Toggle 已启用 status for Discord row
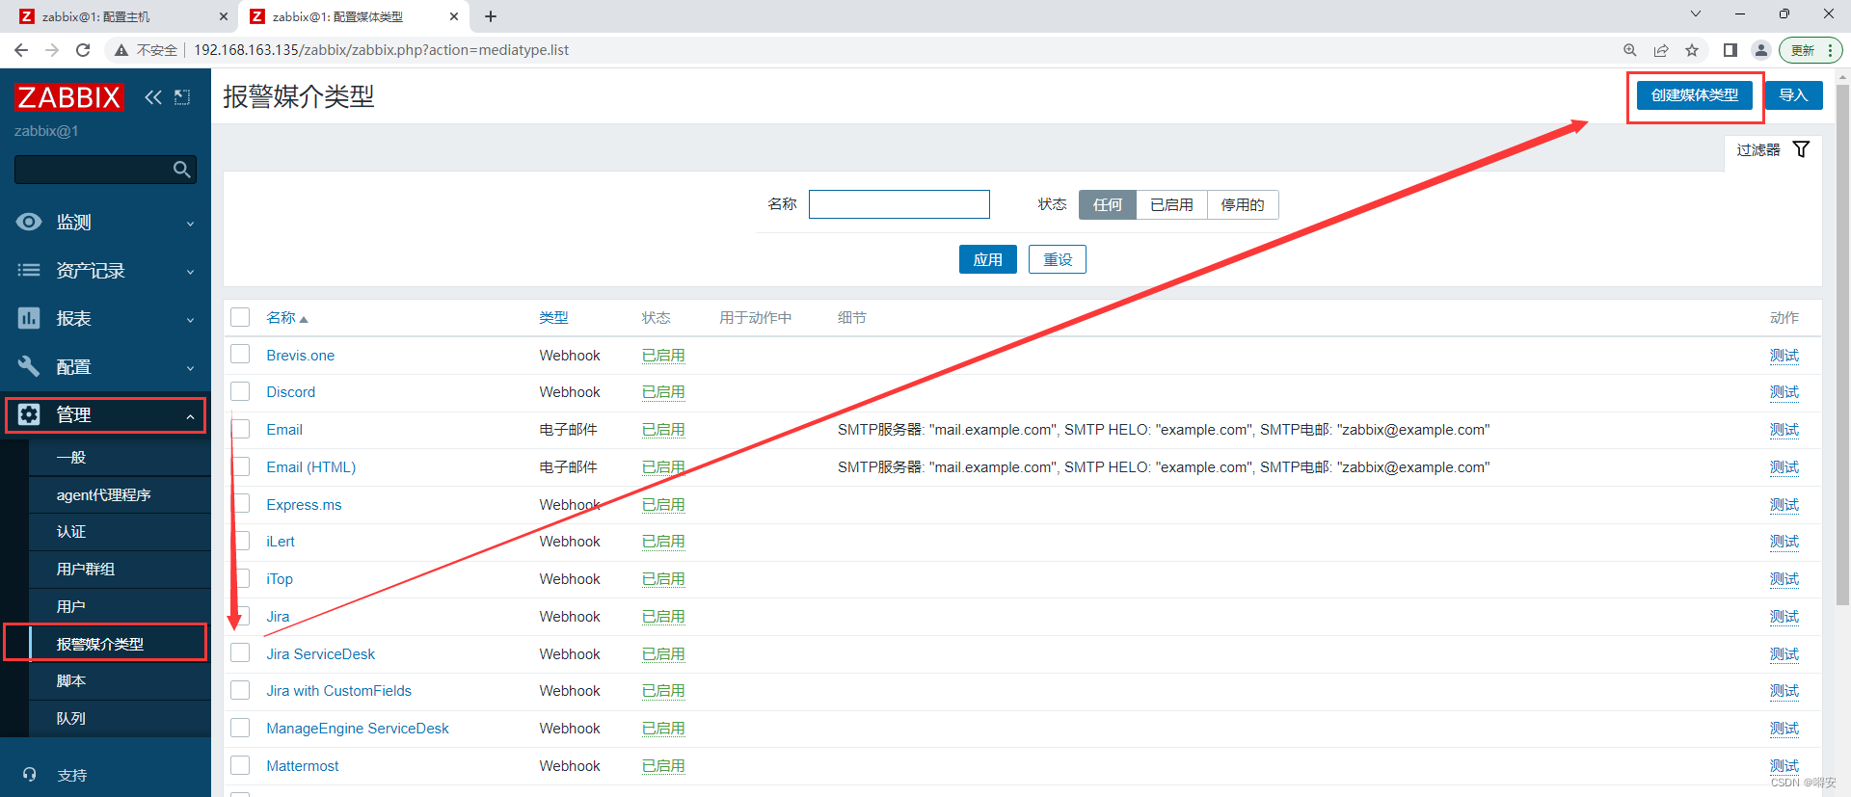1851x797 pixels. [663, 391]
